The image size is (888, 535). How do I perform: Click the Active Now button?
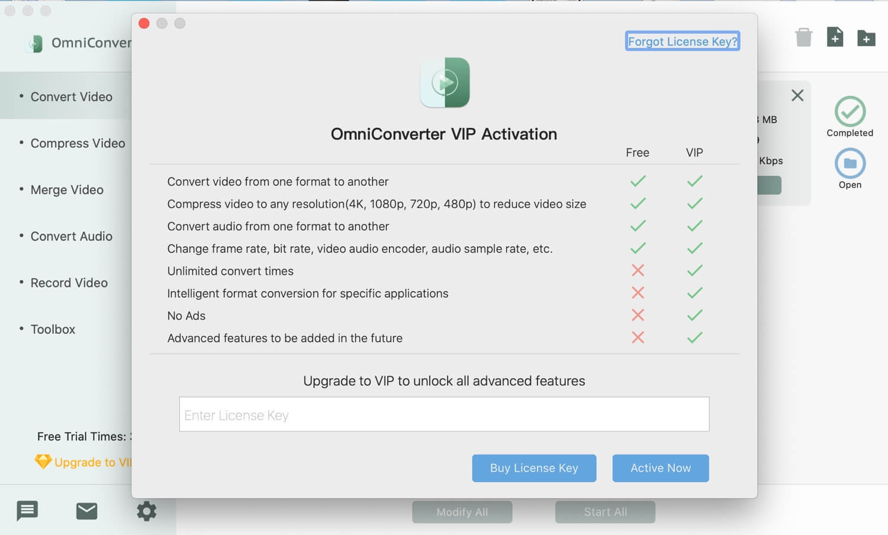661,468
